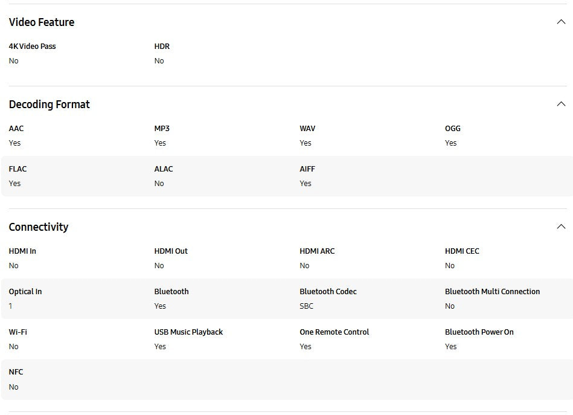Select the 'Yes' value under USB Music Playback
The height and width of the screenshot is (415, 573).
coord(160,347)
